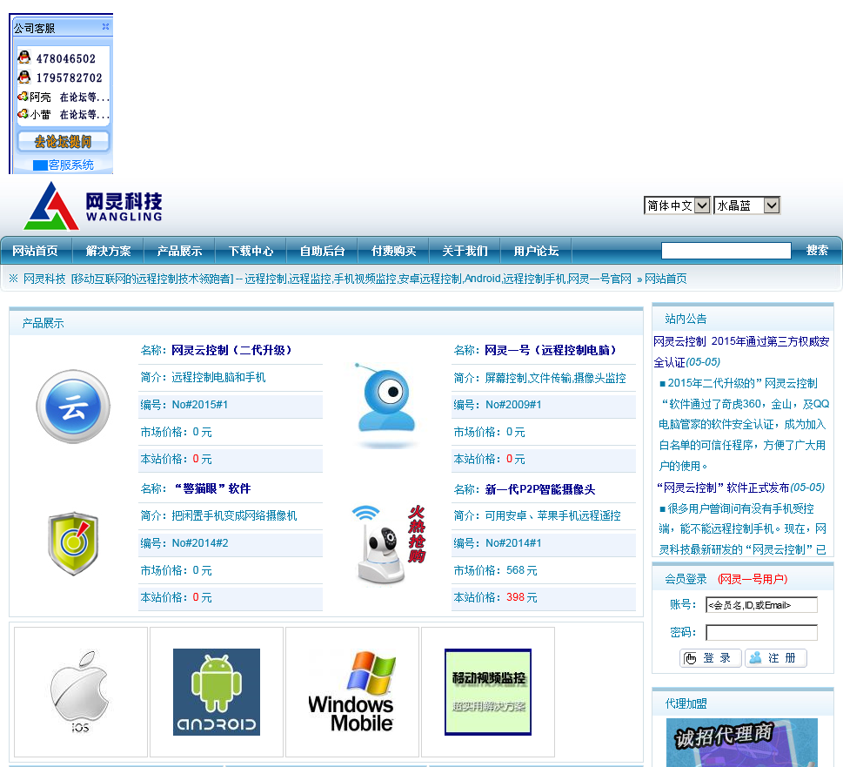Click the 编号 No#2014#2 text
The image size is (843, 767).
pyautogui.click(x=184, y=543)
